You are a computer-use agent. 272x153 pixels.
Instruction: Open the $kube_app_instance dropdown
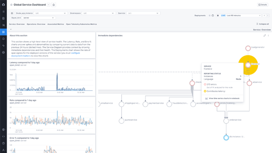coord(50,13)
